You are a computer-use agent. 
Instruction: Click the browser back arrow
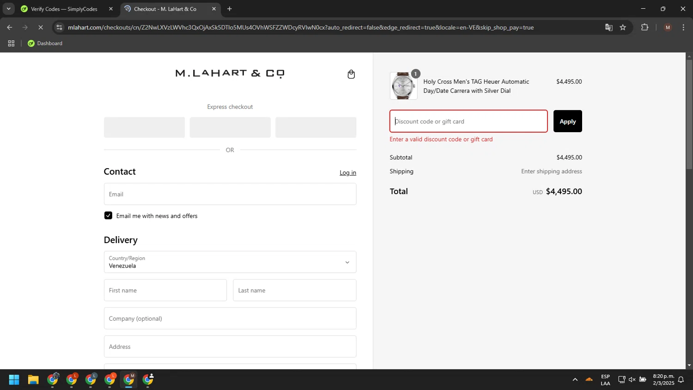tap(10, 27)
